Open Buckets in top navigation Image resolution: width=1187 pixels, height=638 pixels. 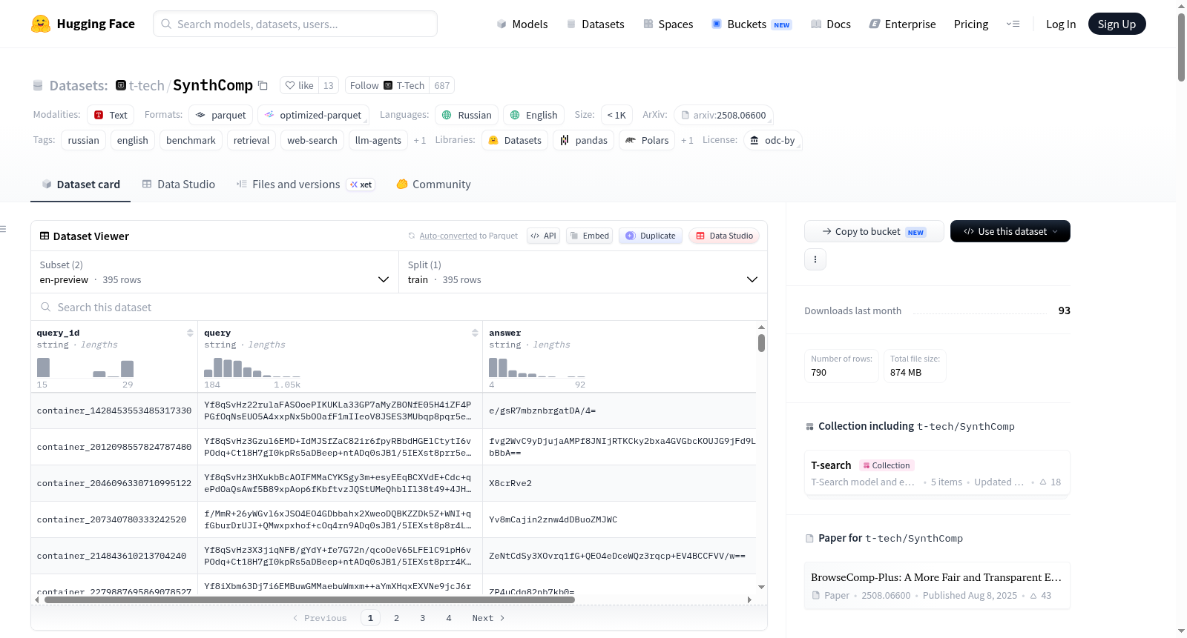point(752,24)
